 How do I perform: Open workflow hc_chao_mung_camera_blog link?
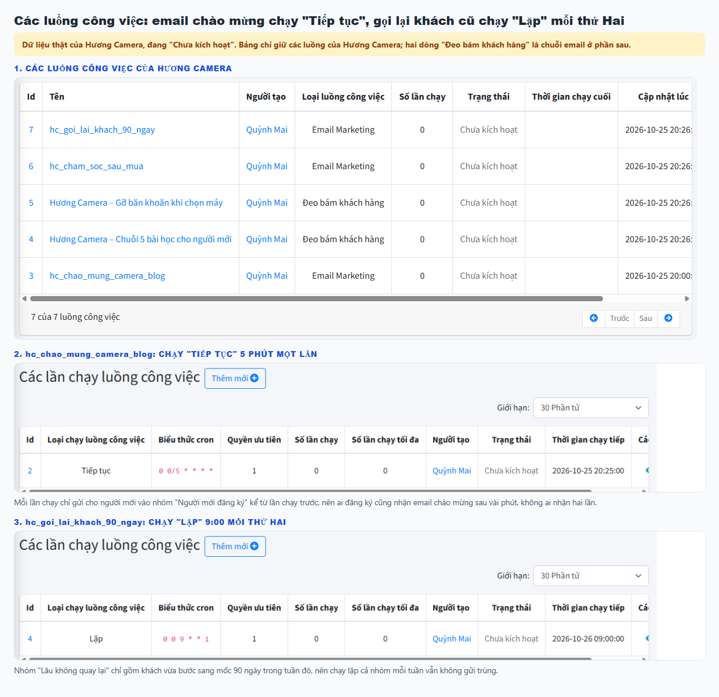(x=107, y=276)
